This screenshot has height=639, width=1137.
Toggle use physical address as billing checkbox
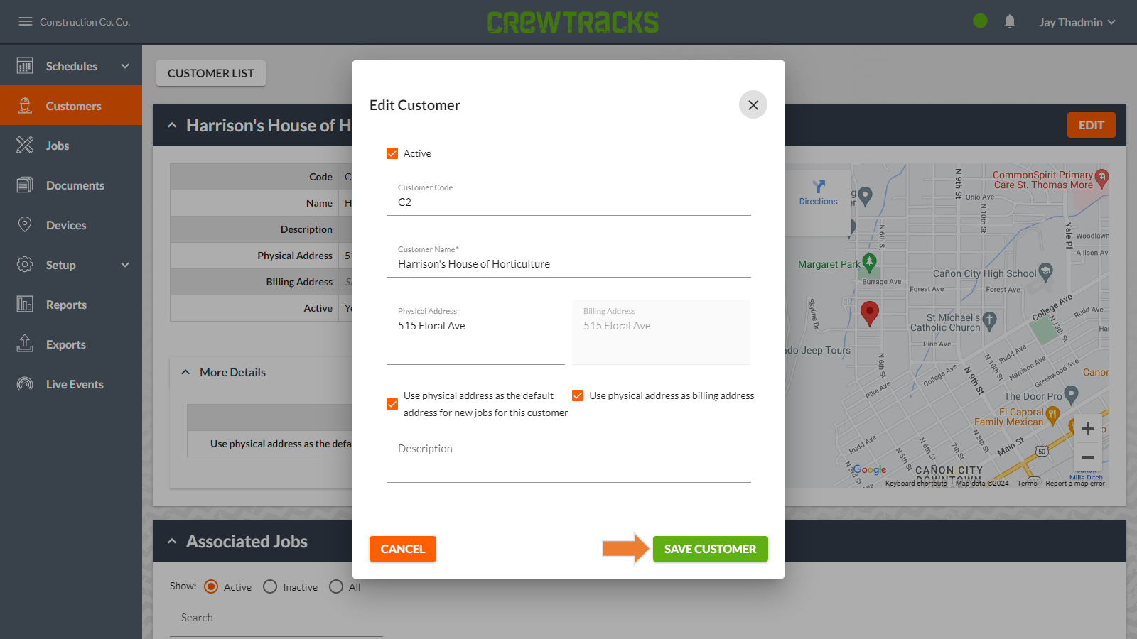click(578, 395)
